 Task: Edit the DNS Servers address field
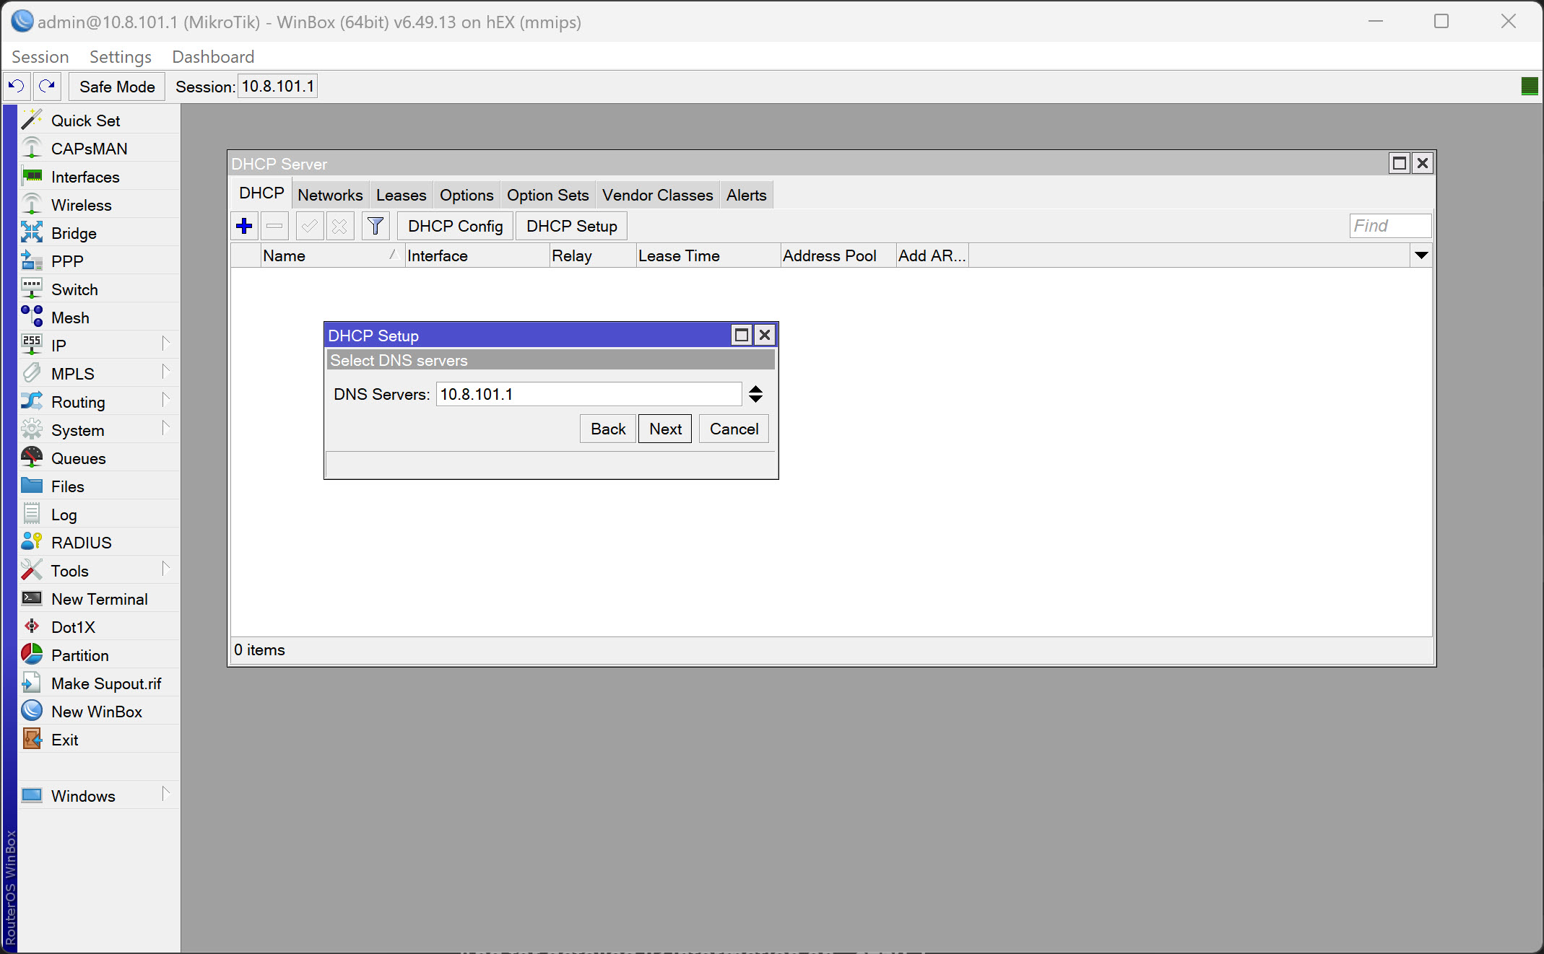pyautogui.click(x=588, y=394)
